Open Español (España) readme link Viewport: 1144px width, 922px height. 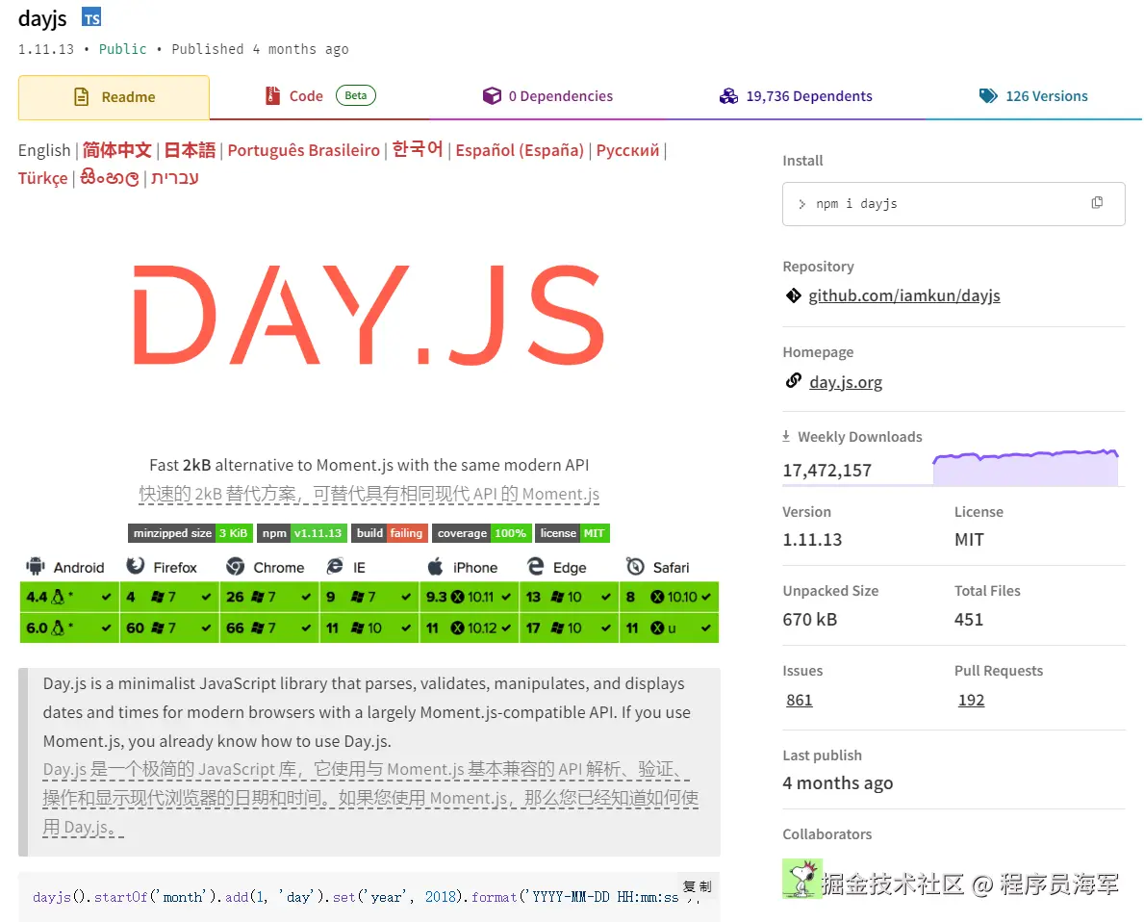520,150
